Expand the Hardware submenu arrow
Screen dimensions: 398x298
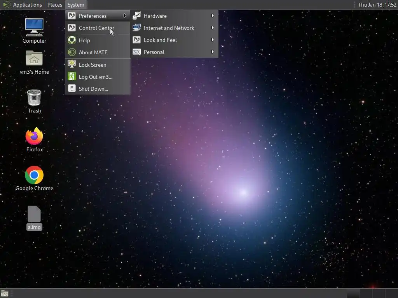point(213,16)
